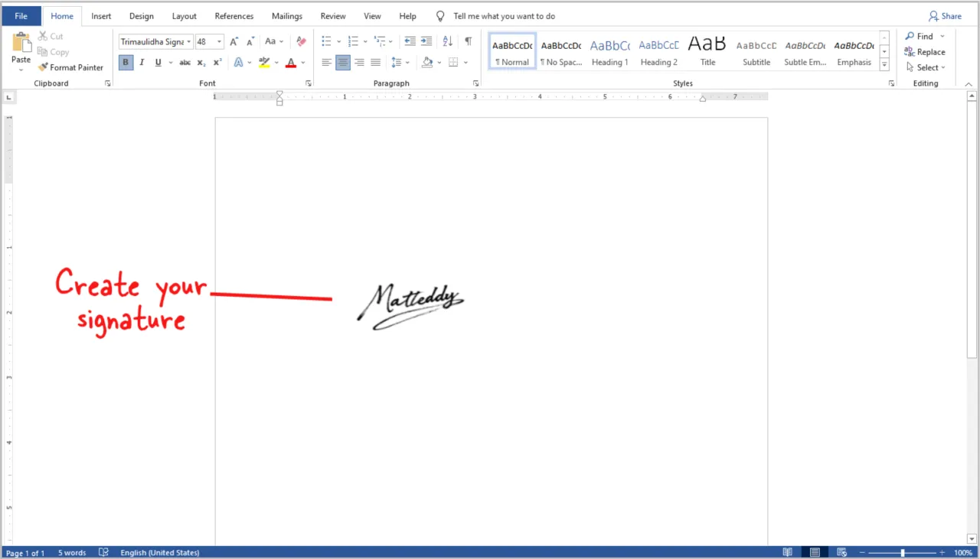Click the zoom slider in status bar
This screenshot has width=980, height=559.
click(903, 552)
